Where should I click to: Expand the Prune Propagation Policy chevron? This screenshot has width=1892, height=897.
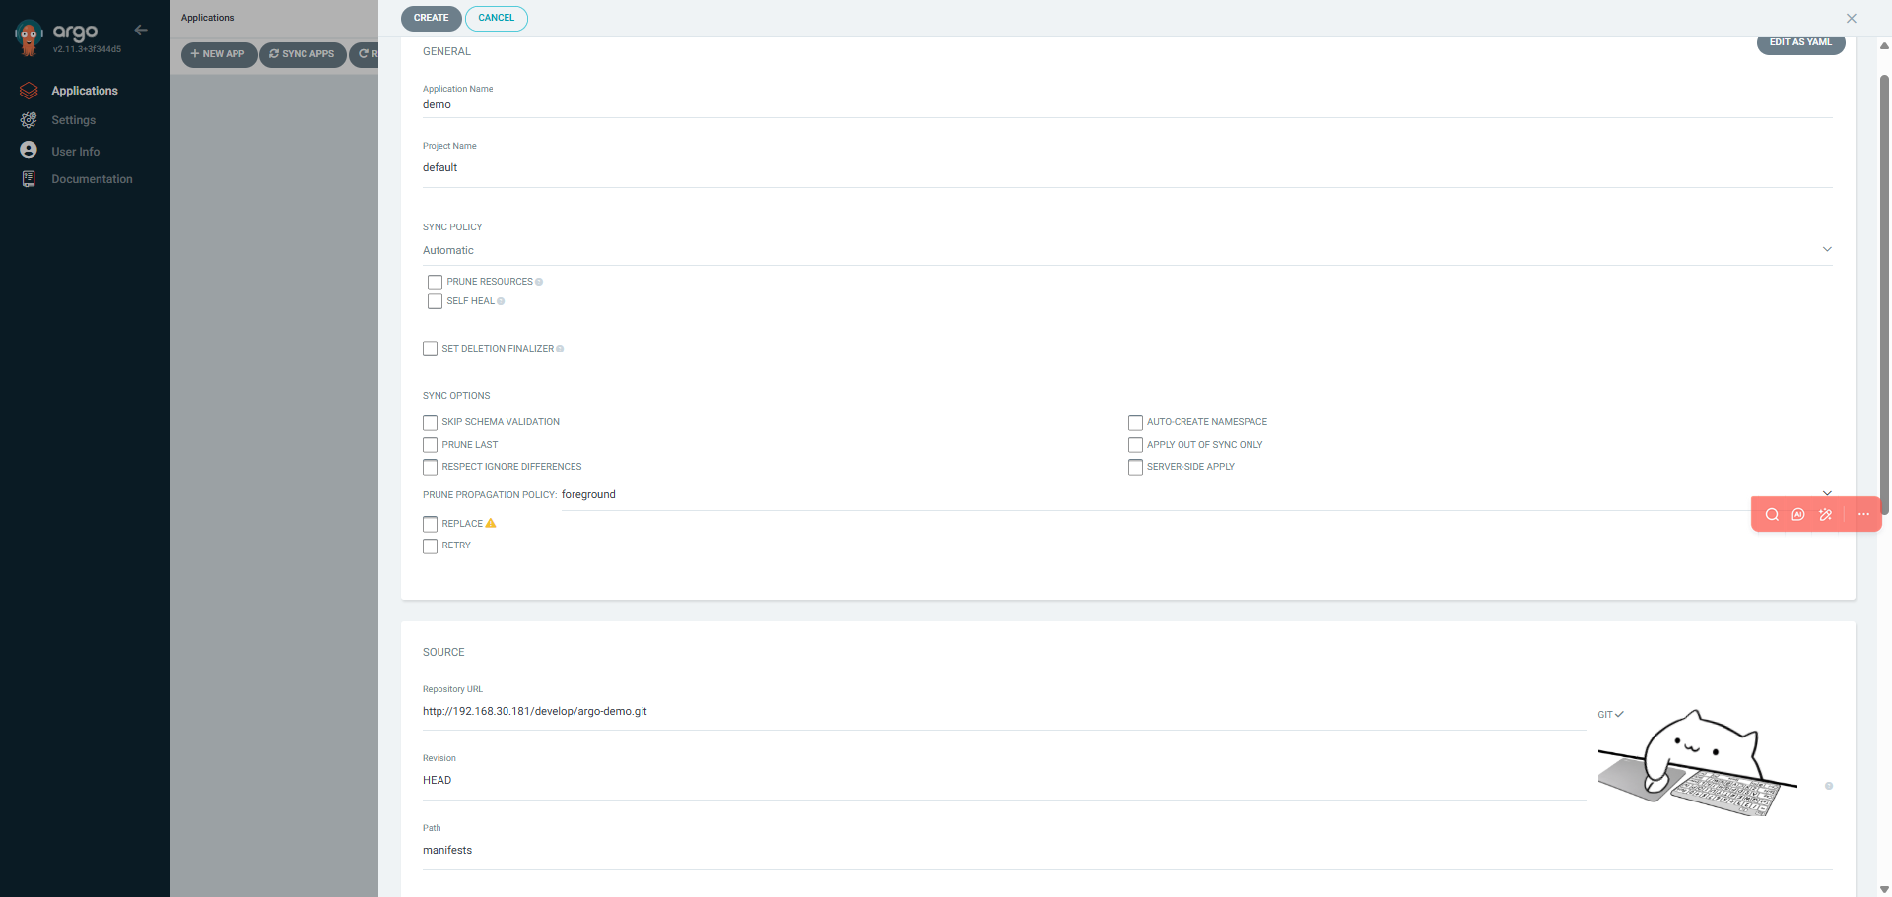pyautogui.click(x=1827, y=493)
